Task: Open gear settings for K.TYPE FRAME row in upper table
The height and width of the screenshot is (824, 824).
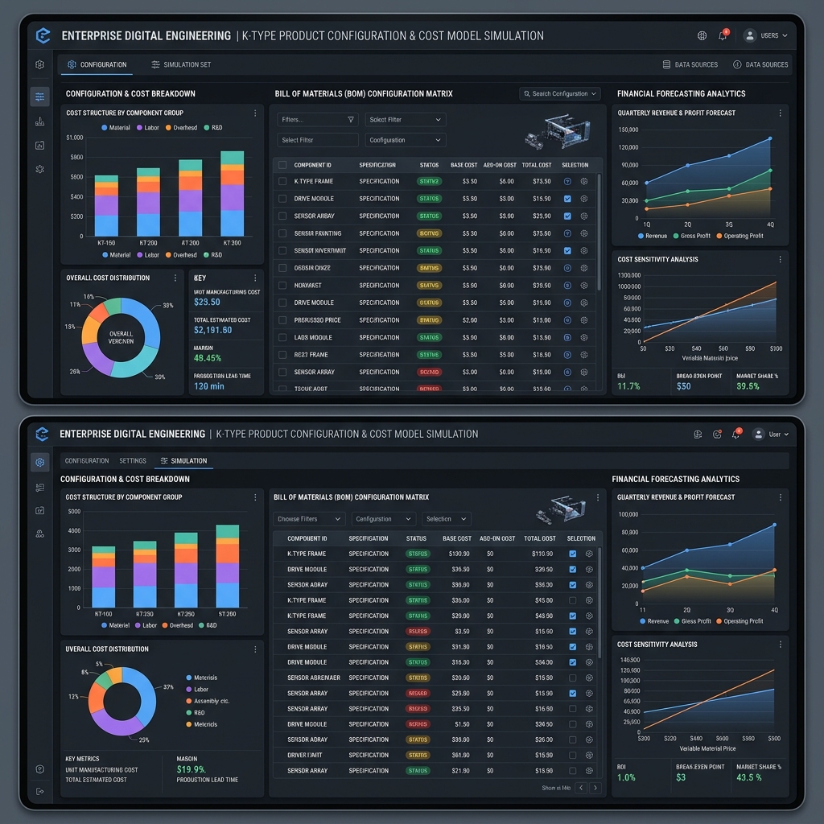Action: 584,181
